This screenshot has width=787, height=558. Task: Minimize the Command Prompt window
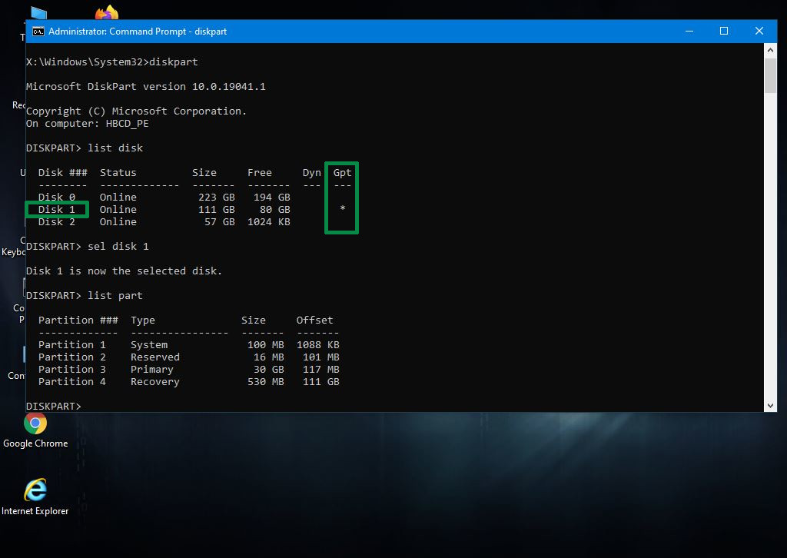tap(689, 32)
